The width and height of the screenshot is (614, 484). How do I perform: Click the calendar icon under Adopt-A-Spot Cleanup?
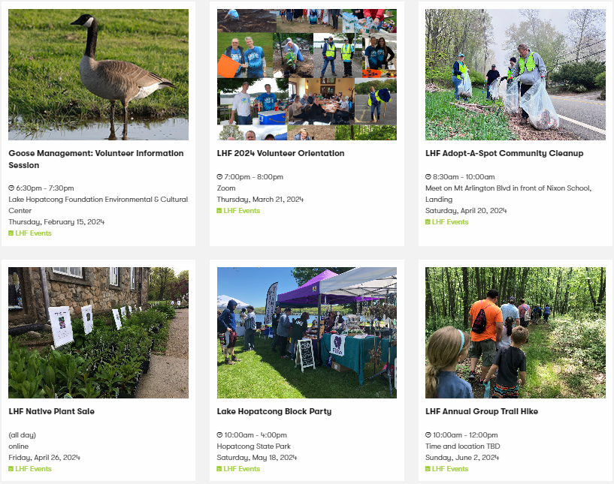pos(428,221)
